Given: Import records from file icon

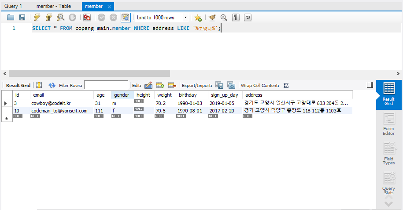Looking at the screenshot, I should (231, 85).
